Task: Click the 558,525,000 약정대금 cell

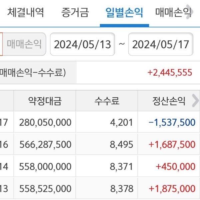Action: [45, 188]
